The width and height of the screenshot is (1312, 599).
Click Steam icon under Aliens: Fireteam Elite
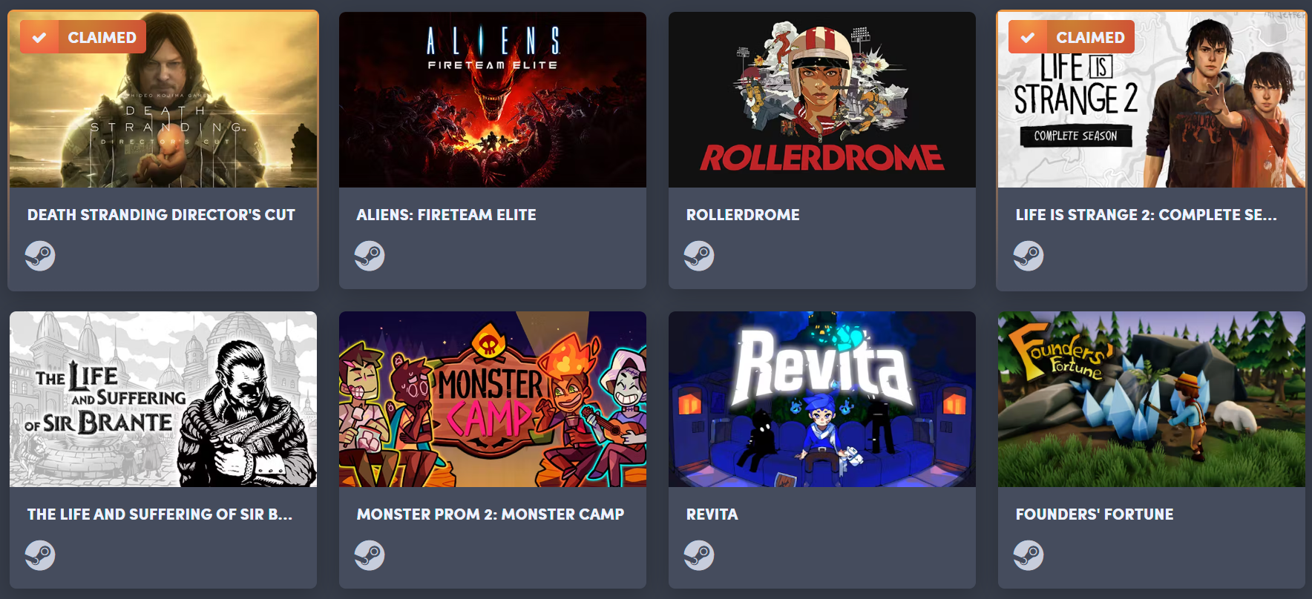pyautogui.click(x=370, y=256)
